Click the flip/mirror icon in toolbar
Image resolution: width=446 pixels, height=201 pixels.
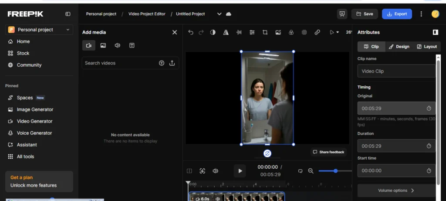226,32
